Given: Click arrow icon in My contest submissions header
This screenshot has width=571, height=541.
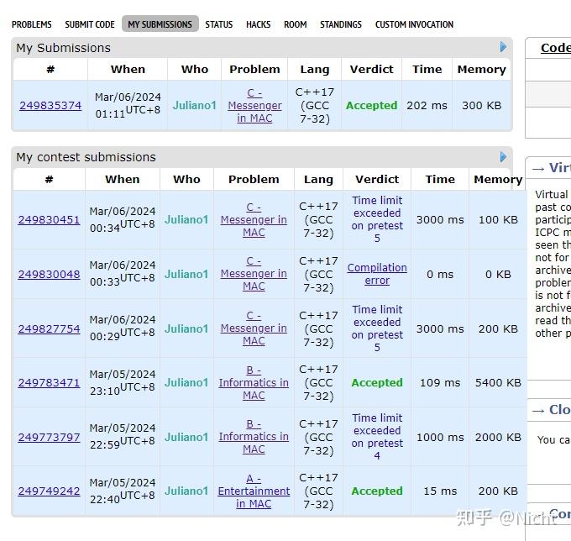Looking at the screenshot, I should 503,156.
